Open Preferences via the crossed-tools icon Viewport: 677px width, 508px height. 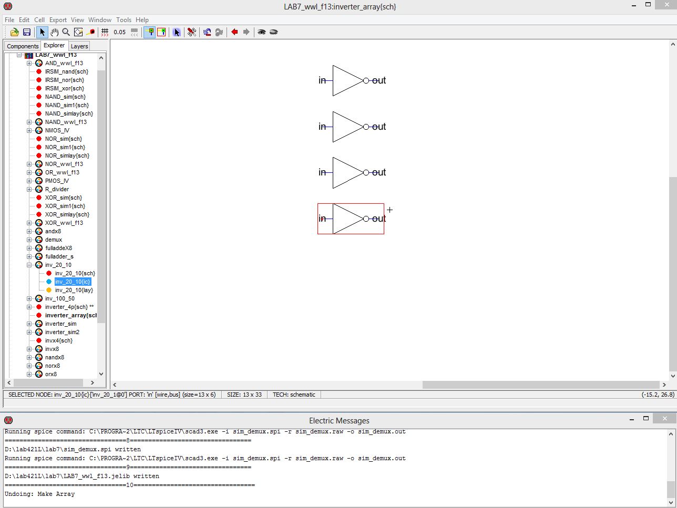click(192, 32)
